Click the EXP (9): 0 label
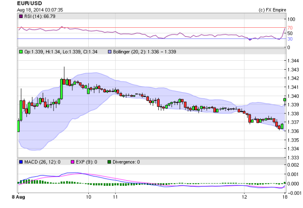The image size is (303, 208). (86, 162)
